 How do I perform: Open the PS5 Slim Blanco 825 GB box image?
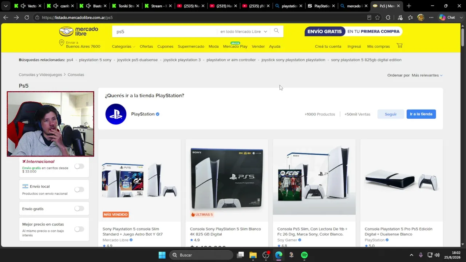tap(227, 180)
